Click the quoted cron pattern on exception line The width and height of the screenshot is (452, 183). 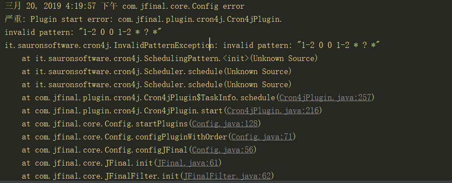tap(338, 45)
